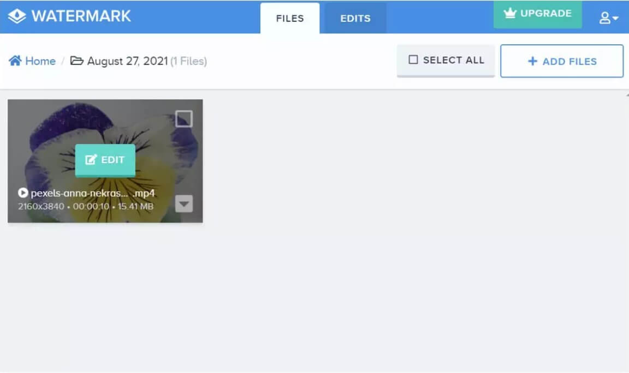Click the Upgrade button
The image size is (629, 373).
click(x=537, y=14)
